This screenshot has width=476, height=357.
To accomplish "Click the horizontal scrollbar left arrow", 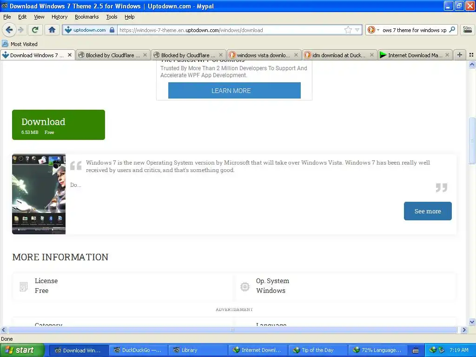I will click(x=4, y=330).
